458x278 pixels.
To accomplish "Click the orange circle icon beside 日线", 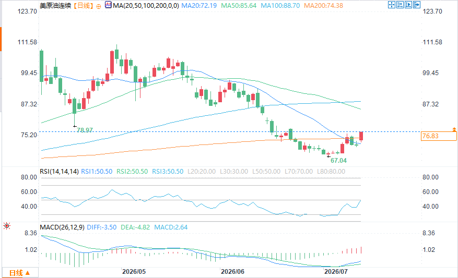I will [99, 6].
